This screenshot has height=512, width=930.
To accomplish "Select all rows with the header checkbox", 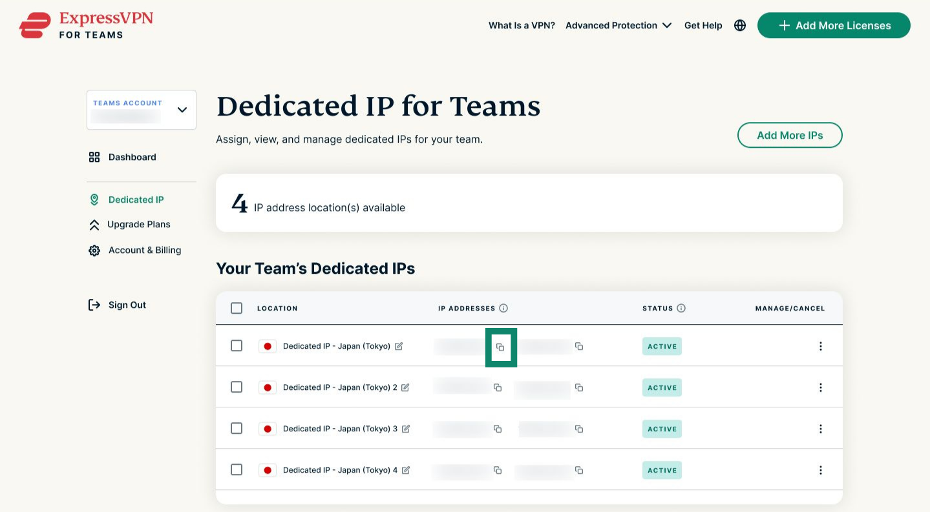I will coord(237,308).
